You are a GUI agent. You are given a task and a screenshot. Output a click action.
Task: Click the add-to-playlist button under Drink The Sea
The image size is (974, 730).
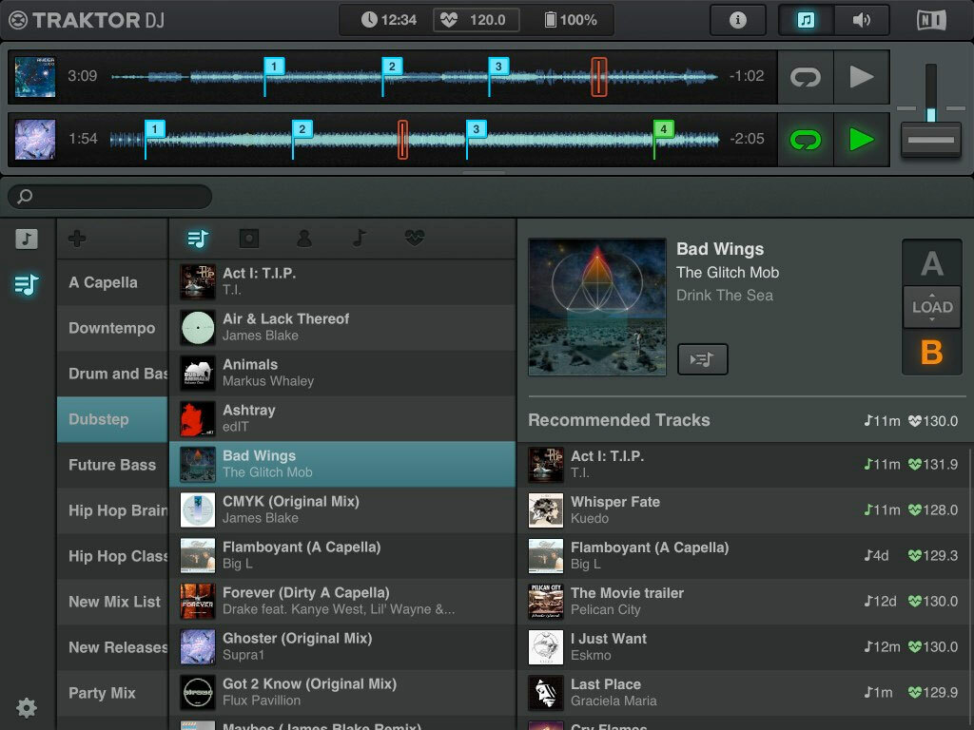click(703, 358)
